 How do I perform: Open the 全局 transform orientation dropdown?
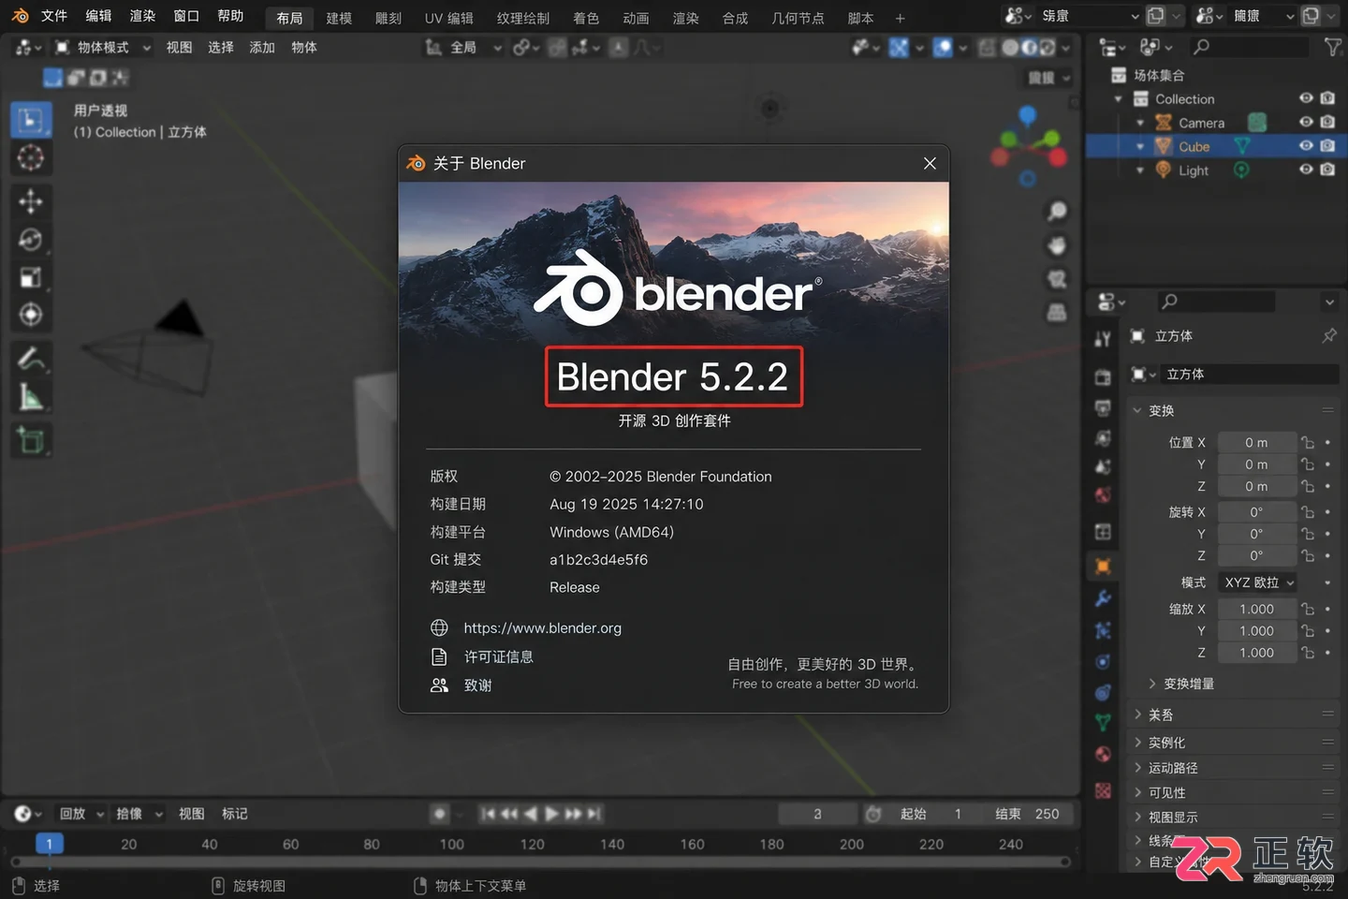[463, 47]
